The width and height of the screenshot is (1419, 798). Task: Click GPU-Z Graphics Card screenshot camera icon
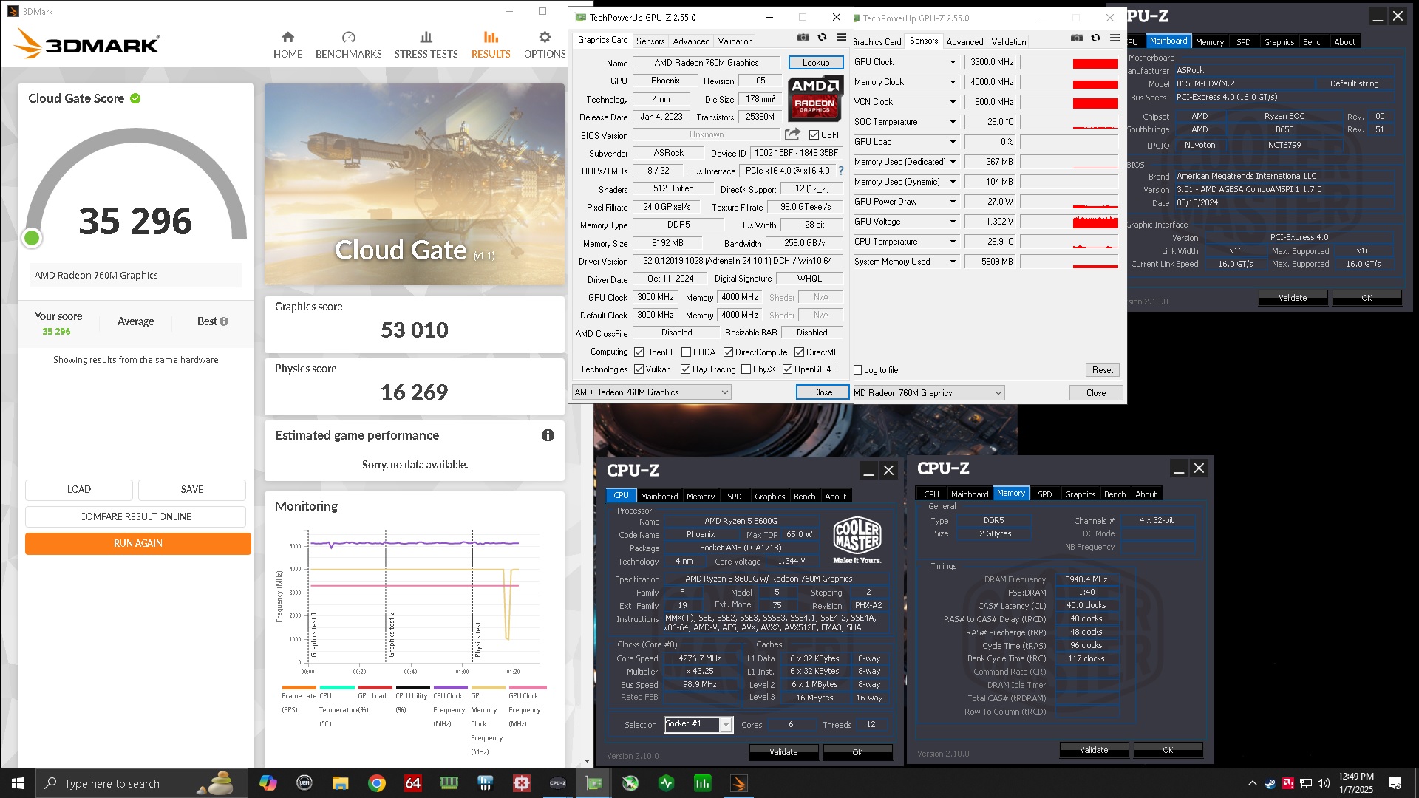[803, 38]
